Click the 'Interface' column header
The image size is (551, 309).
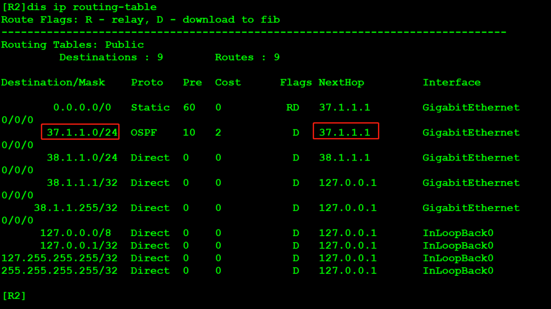coord(452,83)
